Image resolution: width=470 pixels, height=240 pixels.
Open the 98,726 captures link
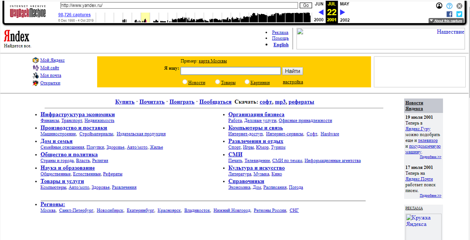pyautogui.click(x=74, y=15)
